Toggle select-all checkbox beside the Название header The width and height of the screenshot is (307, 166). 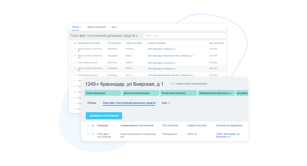tap(88, 126)
